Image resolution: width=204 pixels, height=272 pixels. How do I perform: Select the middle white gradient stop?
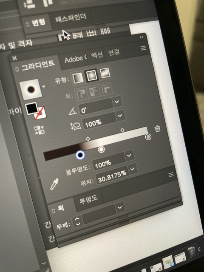tap(101, 149)
